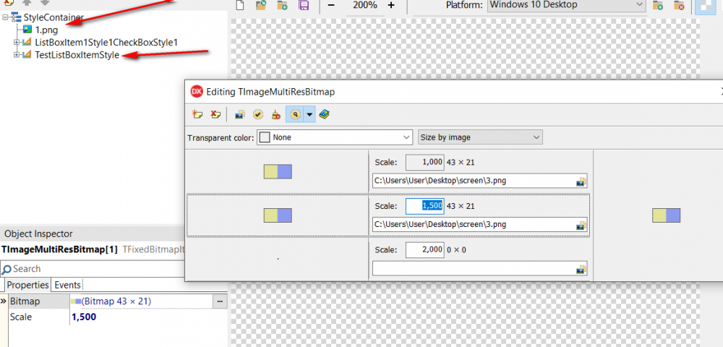This screenshot has height=347, width=723.
Task: Zoom out with the minus button
Action: coord(331,5)
